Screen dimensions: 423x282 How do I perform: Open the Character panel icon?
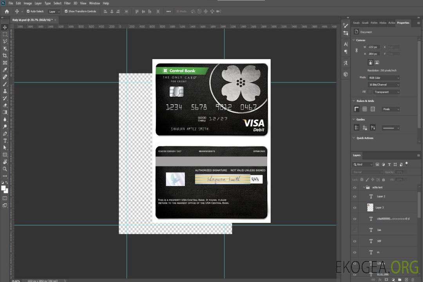(345, 44)
